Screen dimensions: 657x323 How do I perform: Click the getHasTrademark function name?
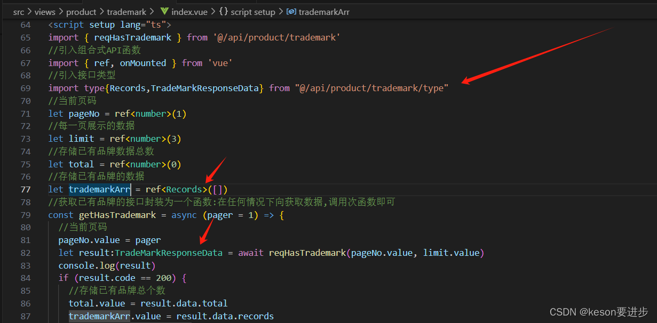pyautogui.click(x=117, y=214)
